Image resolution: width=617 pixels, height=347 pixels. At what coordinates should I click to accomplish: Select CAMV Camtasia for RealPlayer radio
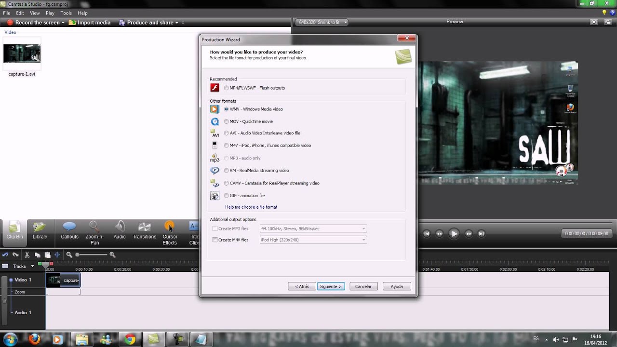pos(227,183)
